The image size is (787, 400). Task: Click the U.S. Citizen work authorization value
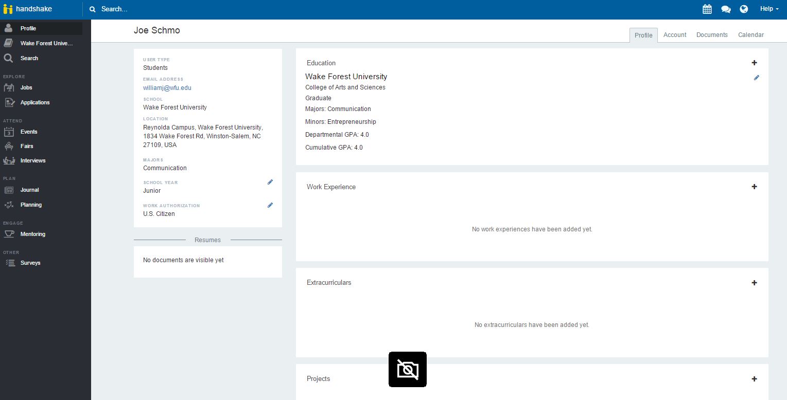point(159,214)
